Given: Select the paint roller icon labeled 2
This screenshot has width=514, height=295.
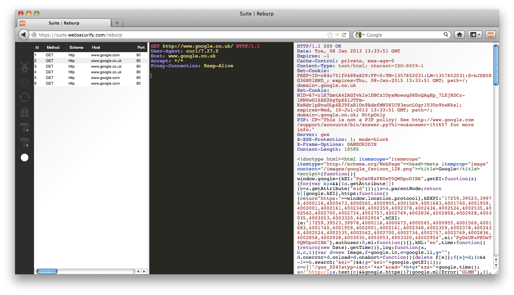Looking at the screenshot, I should click(x=25, y=142).
